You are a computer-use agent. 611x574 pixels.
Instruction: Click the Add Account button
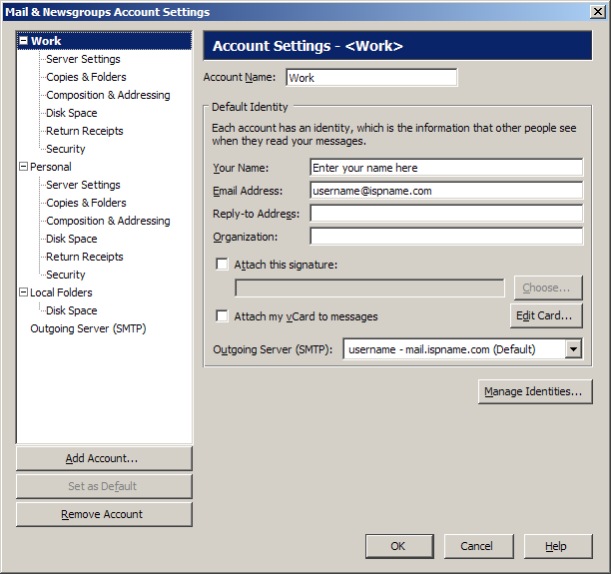pyautogui.click(x=104, y=459)
